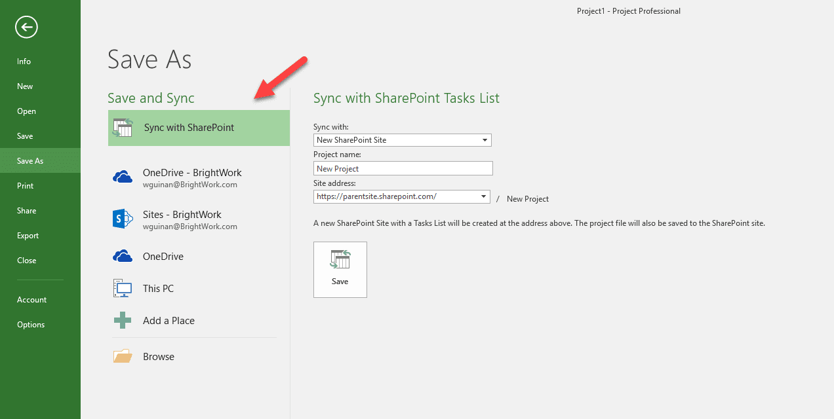Click Browse to pick a folder
The image size is (834, 419).
(x=199, y=356)
